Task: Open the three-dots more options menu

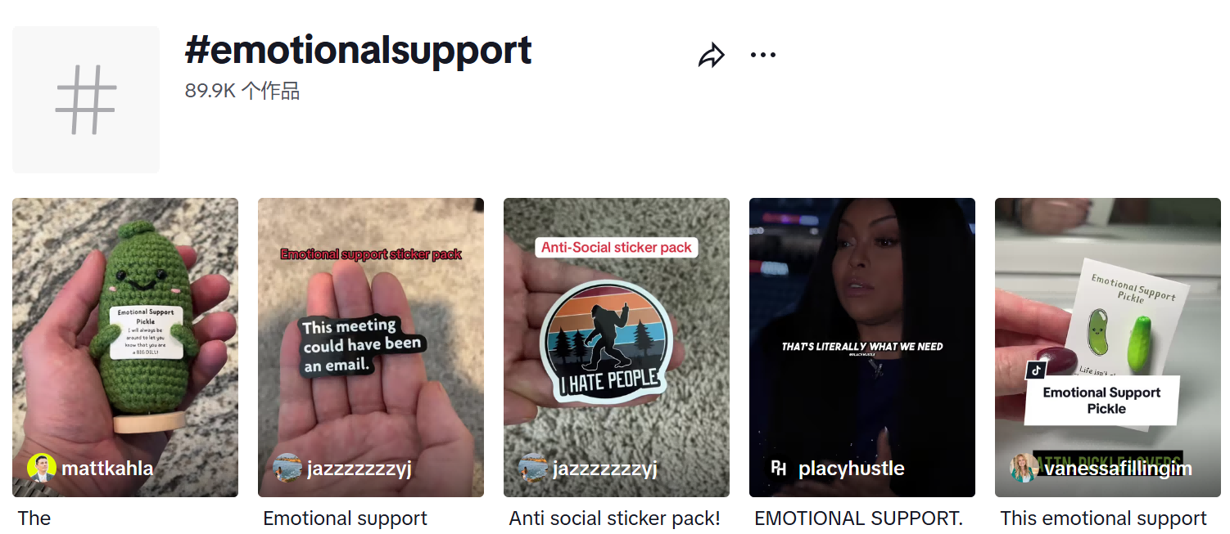Action: point(762,56)
